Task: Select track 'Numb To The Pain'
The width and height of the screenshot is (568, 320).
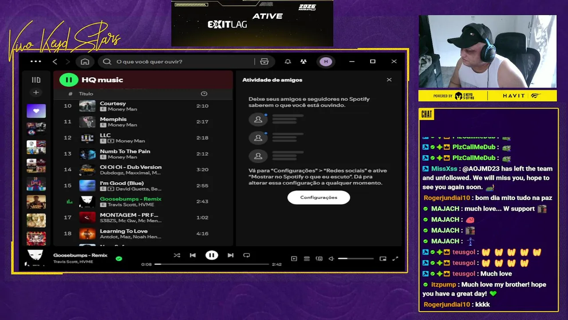Action: [143, 154]
